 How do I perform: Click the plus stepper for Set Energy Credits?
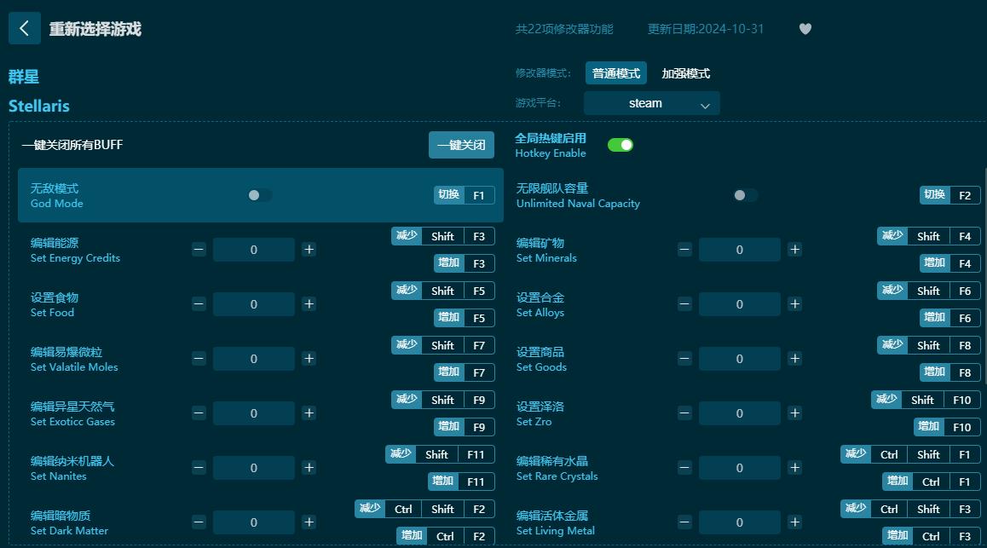click(x=309, y=250)
